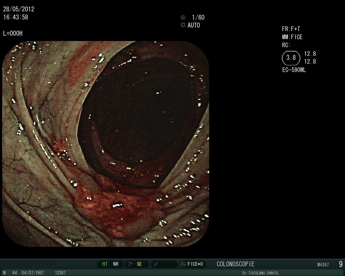Click the patient sex field M

click(x=4, y=273)
